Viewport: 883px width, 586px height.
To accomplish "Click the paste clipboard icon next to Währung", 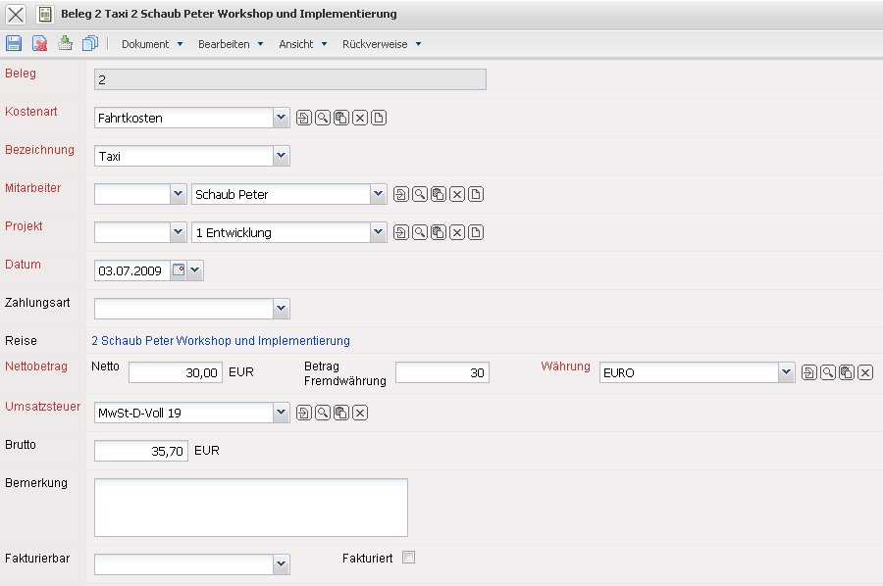I will (847, 372).
